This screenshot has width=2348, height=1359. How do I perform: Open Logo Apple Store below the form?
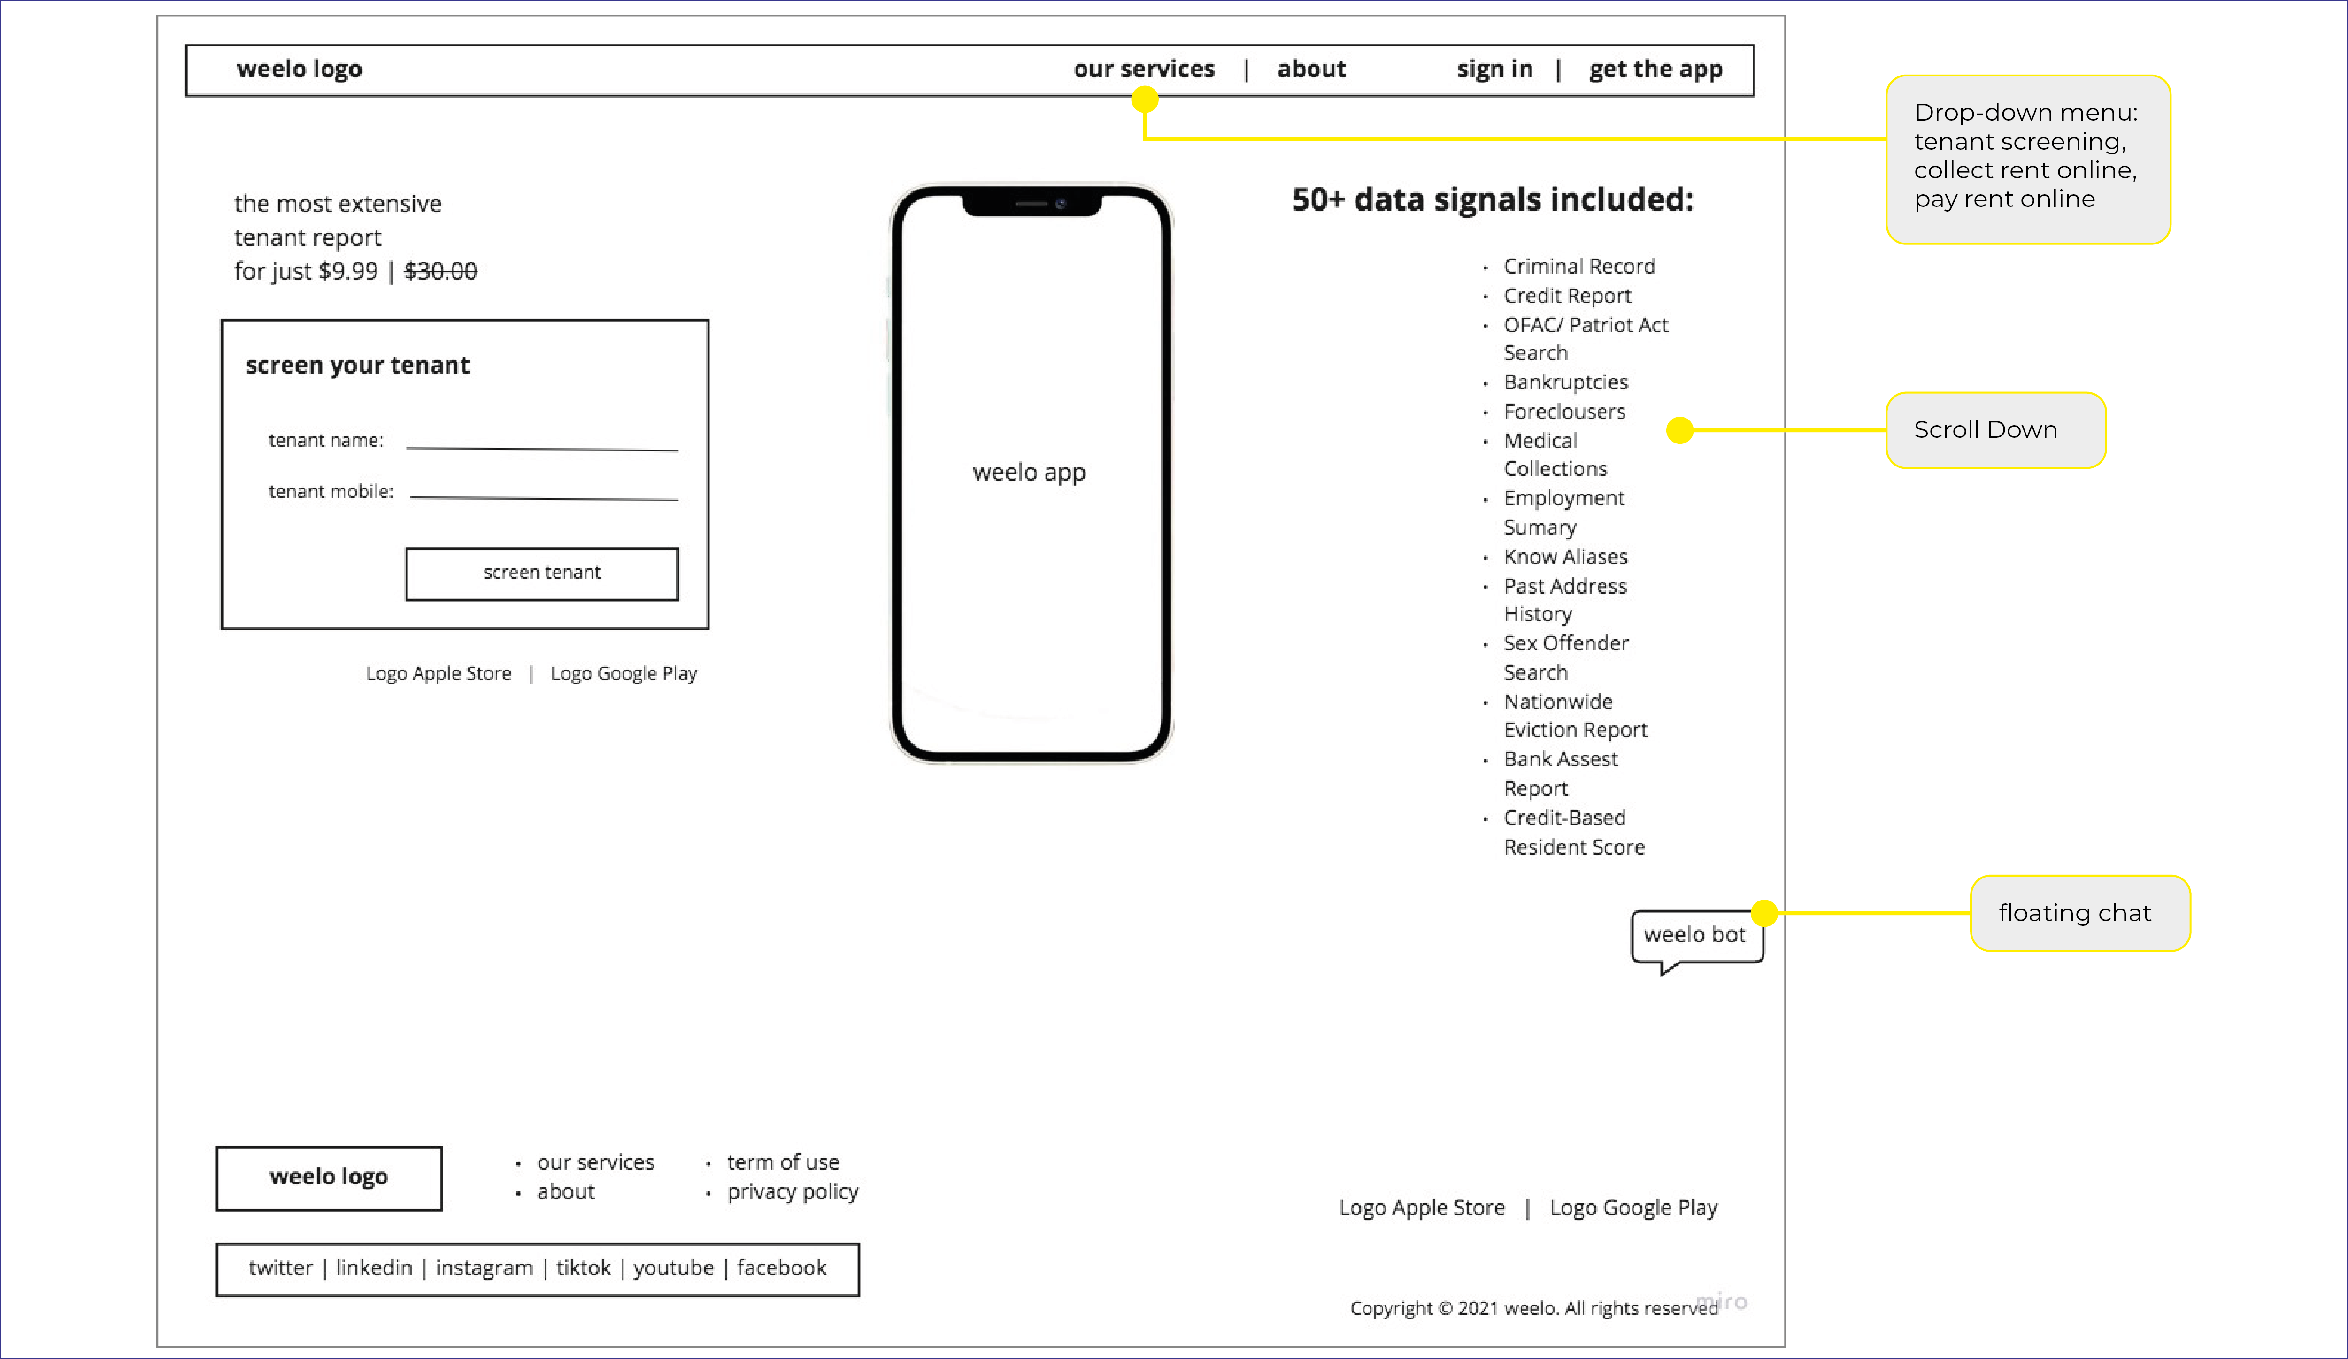tap(439, 673)
